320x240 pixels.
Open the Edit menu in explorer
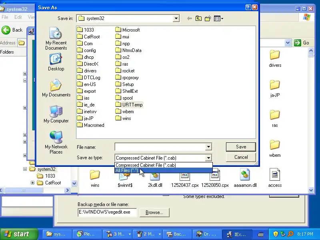18,17
